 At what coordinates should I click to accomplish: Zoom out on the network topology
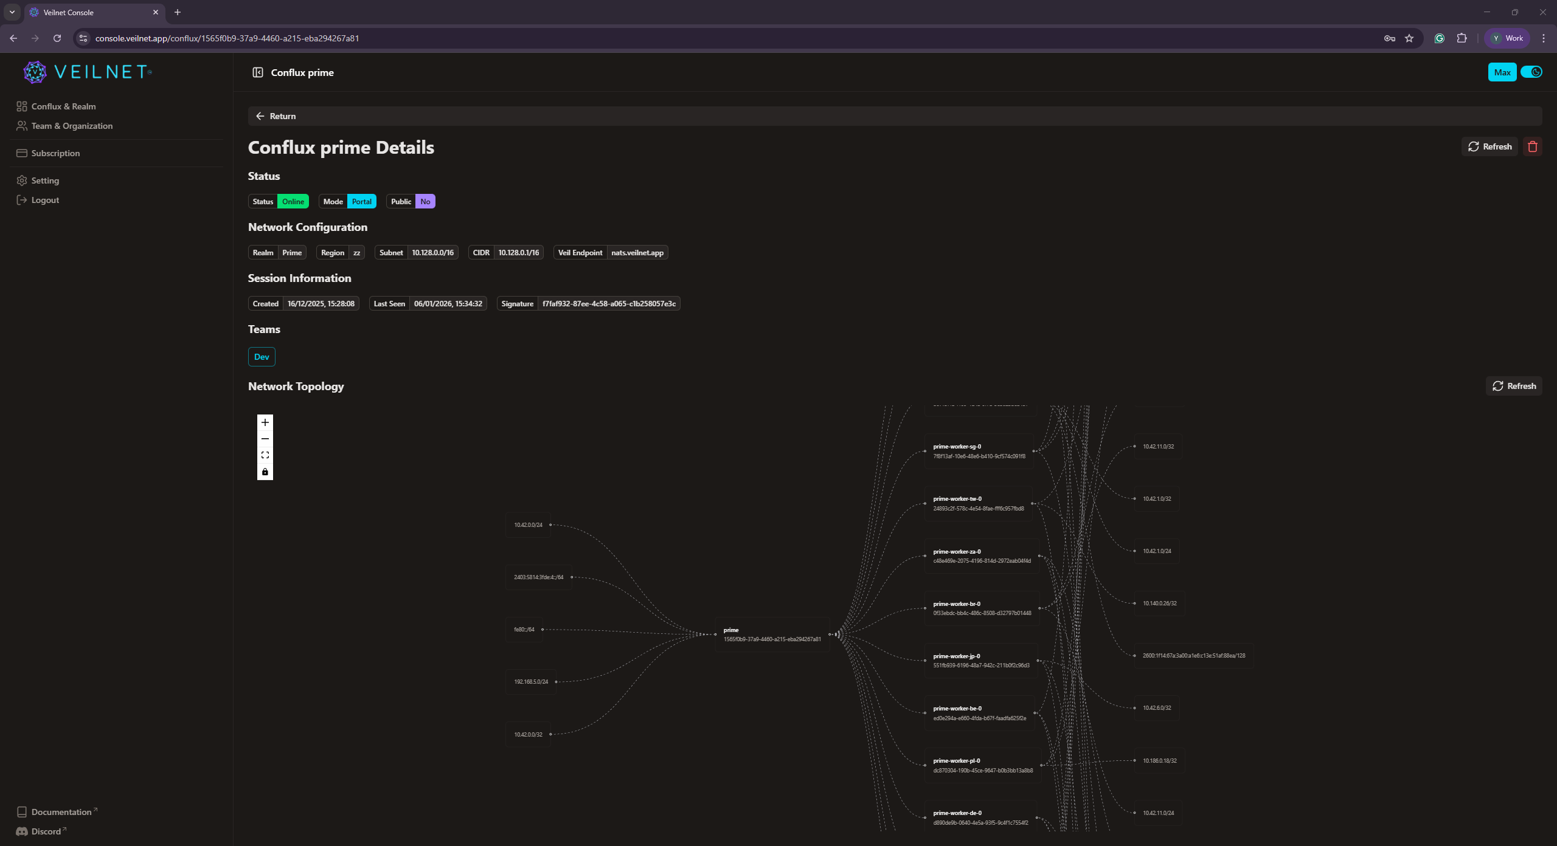point(265,438)
